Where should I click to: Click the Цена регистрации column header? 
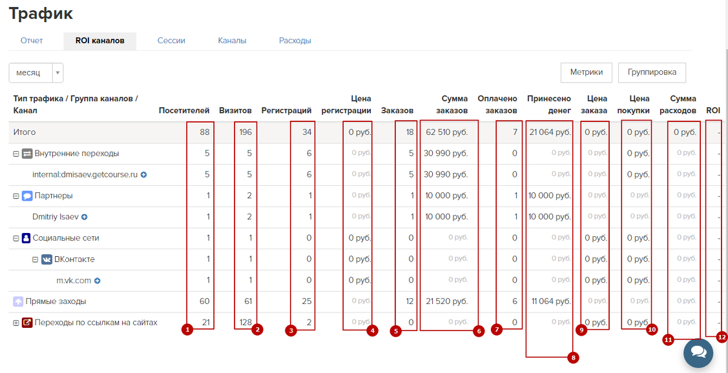coord(346,105)
